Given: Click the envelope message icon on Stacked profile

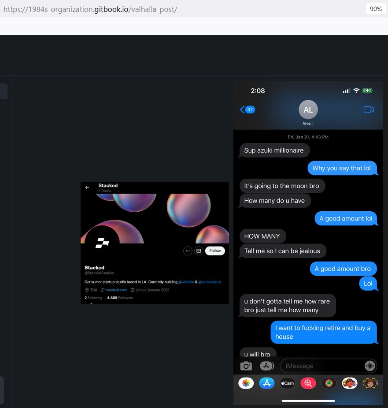Looking at the screenshot, I should 199,251.
